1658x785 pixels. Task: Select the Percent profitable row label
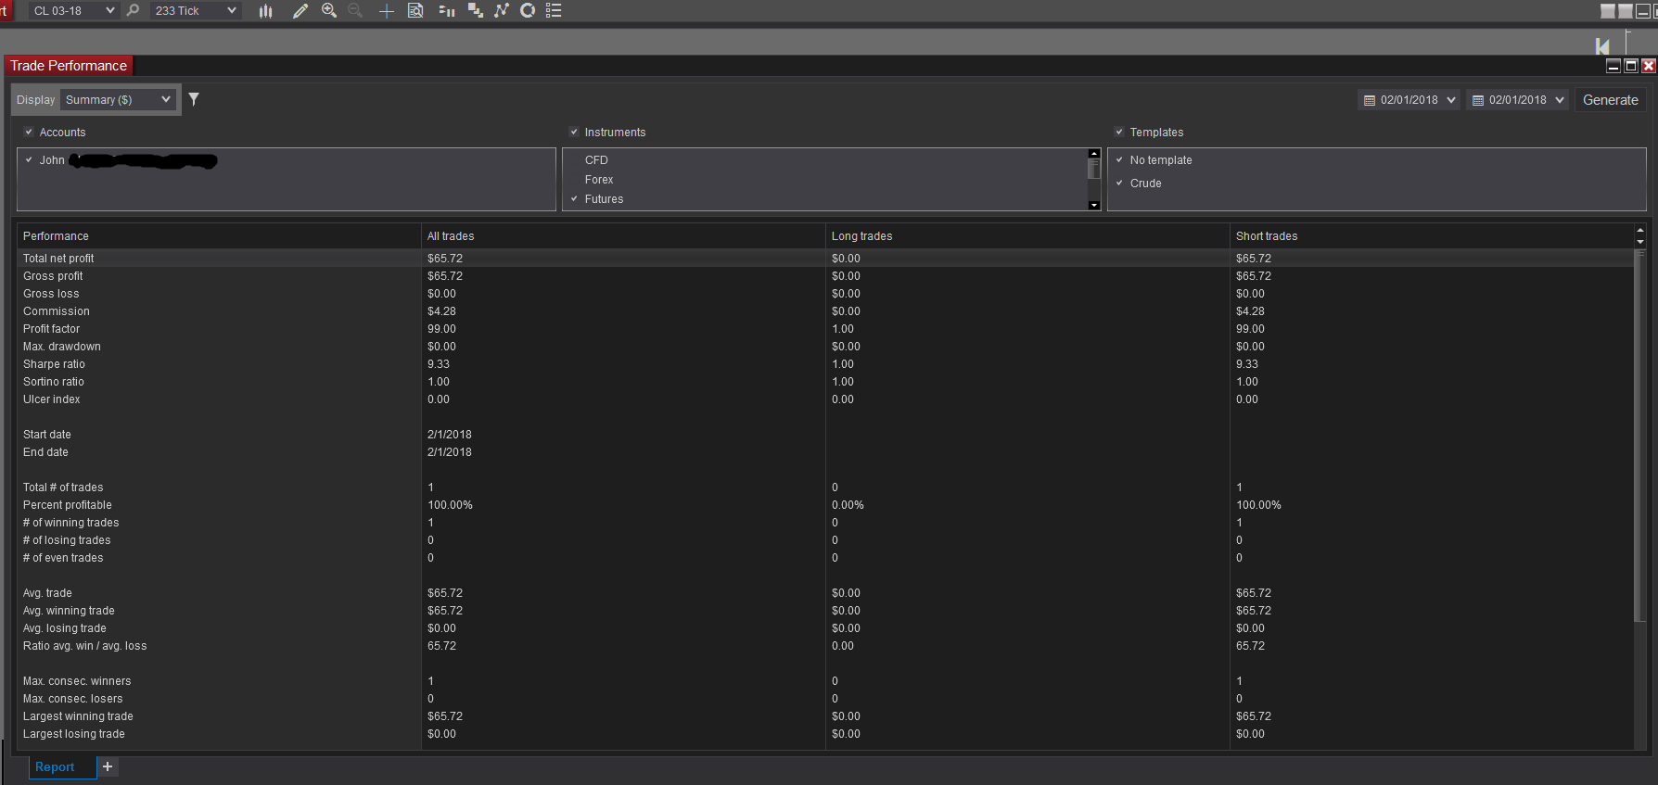pos(68,505)
